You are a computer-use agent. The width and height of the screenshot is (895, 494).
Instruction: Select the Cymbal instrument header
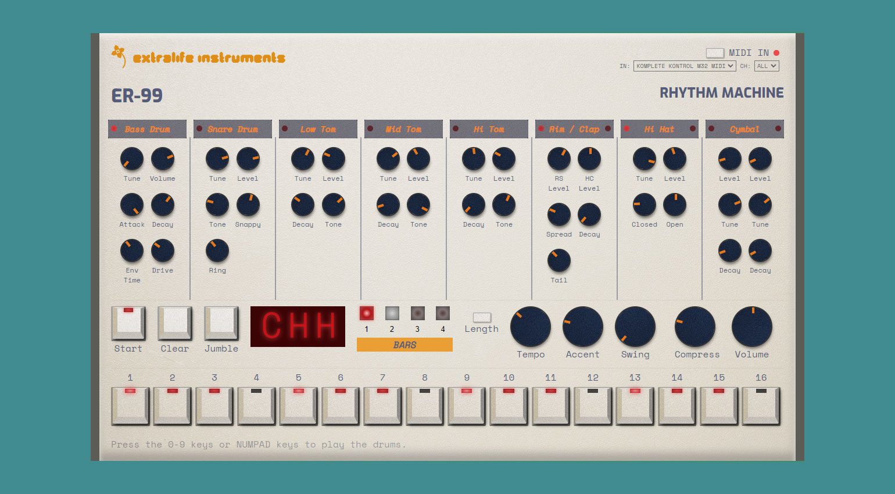click(744, 129)
